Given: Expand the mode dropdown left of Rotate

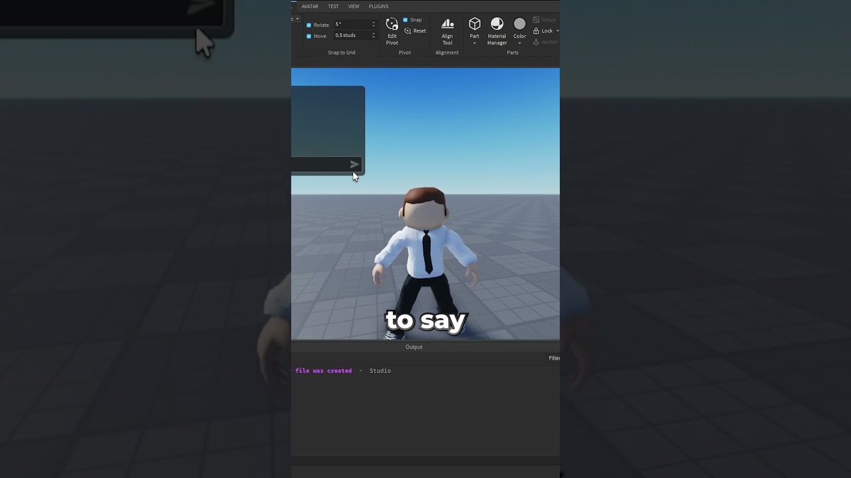Looking at the screenshot, I should click(296, 19).
